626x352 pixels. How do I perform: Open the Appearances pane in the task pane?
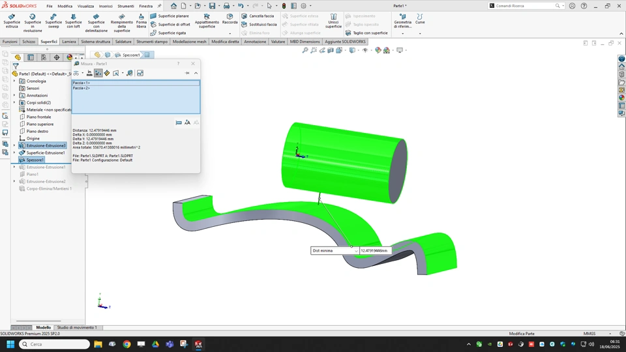(621, 98)
